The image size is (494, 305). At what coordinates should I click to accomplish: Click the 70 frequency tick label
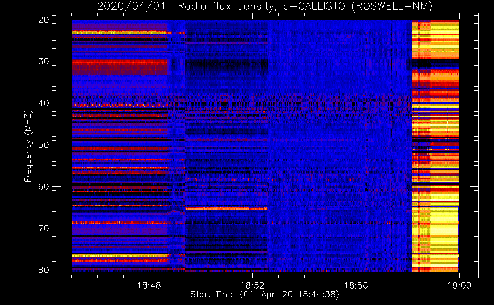click(44, 228)
